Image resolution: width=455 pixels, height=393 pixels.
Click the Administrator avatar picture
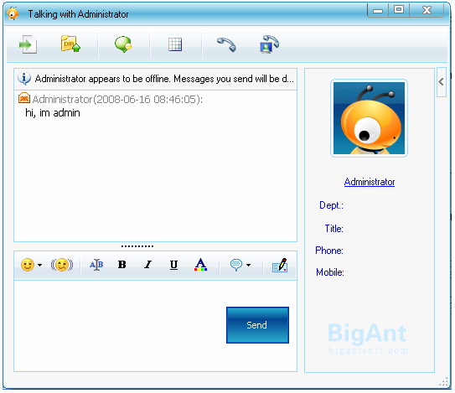369,118
